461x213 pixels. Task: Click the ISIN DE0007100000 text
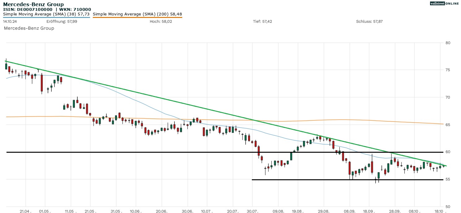28,10
